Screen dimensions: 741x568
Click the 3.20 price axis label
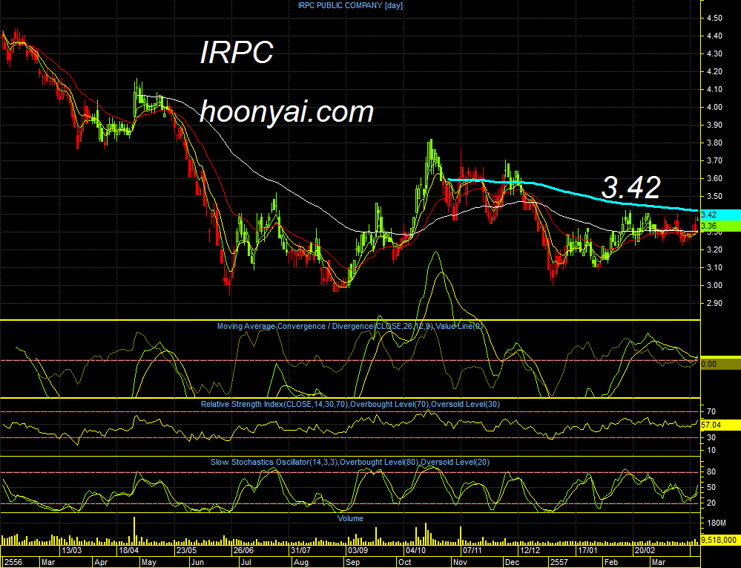click(714, 249)
